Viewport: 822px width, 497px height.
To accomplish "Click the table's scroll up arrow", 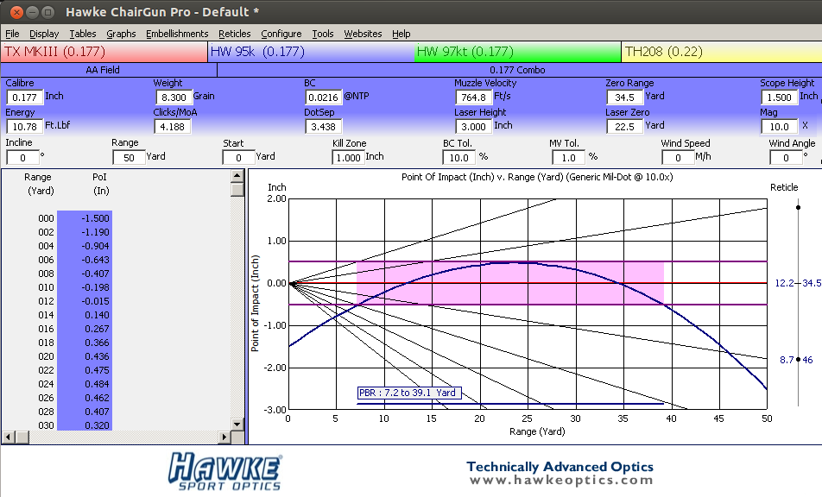I will pyautogui.click(x=237, y=176).
